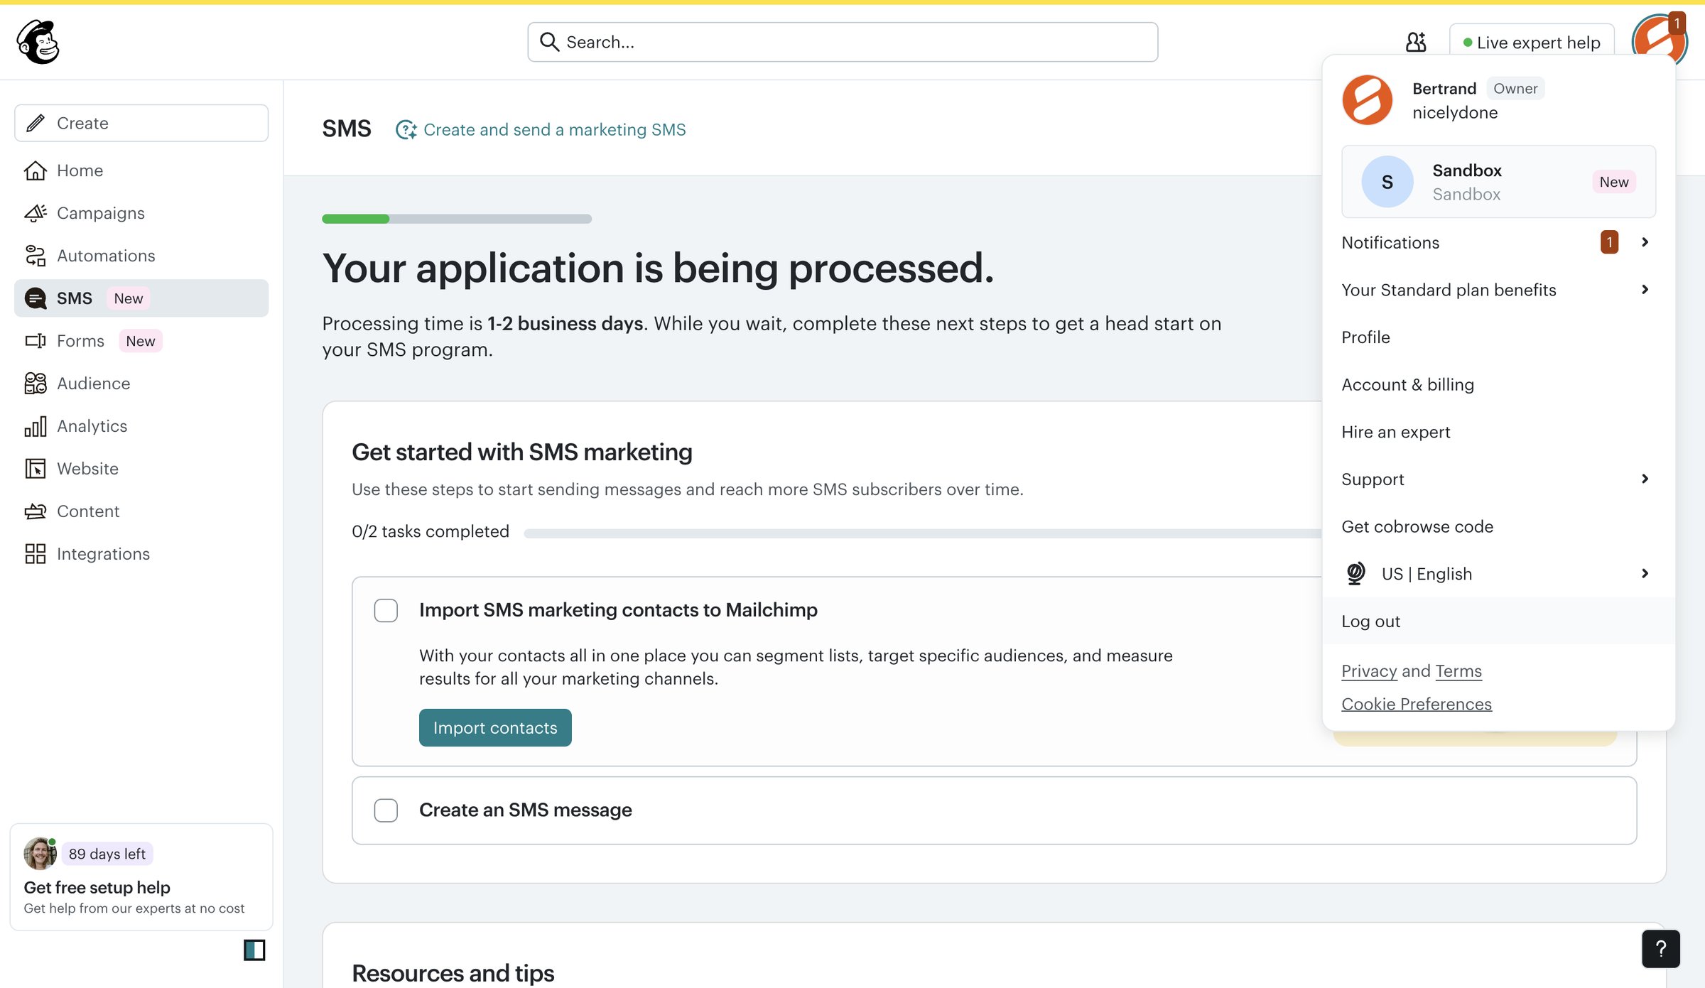Click the Sandbox S avatar circle
Screen dimensions: 1705x988
tap(1387, 182)
